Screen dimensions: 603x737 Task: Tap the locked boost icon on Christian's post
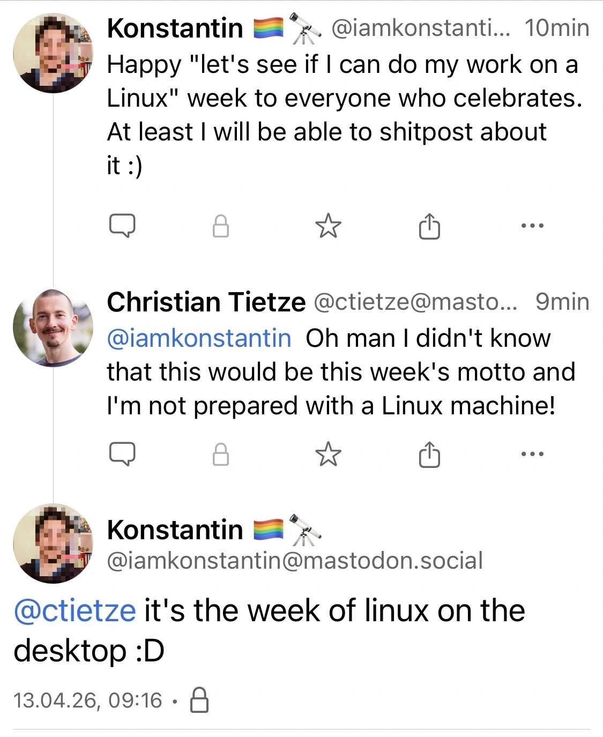coord(221,455)
